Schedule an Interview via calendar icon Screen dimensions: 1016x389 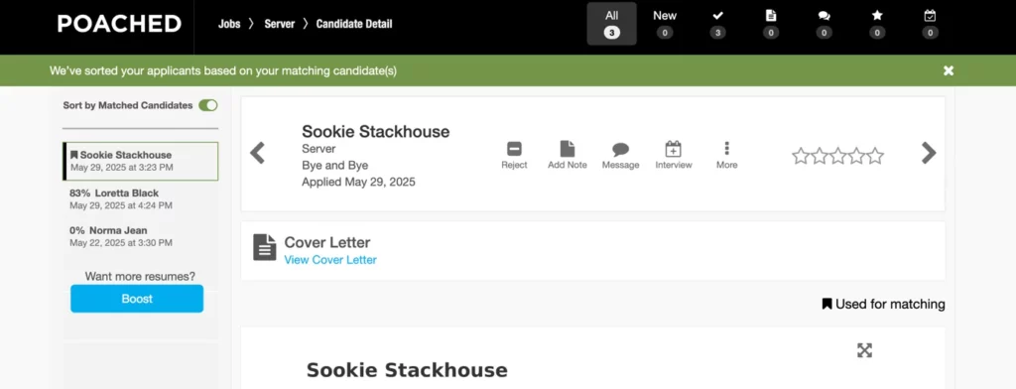(674, 156)
